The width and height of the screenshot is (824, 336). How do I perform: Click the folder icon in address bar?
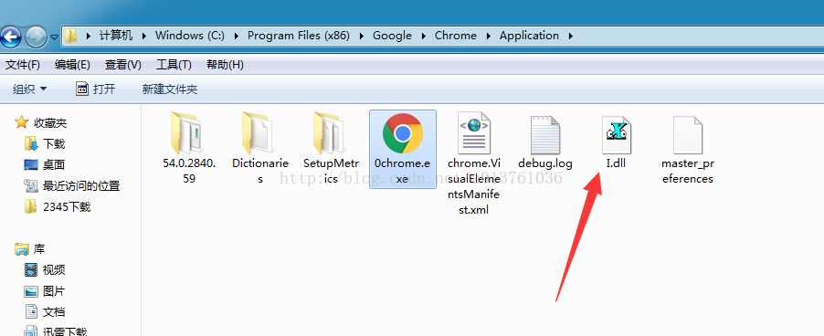coord(70,36)
